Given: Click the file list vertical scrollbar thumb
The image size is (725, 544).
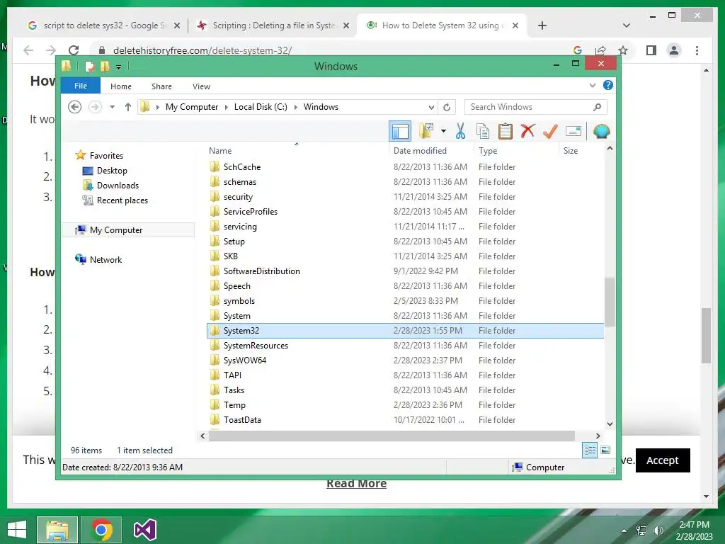Looking at the screenshot, I should pos(610,302).
